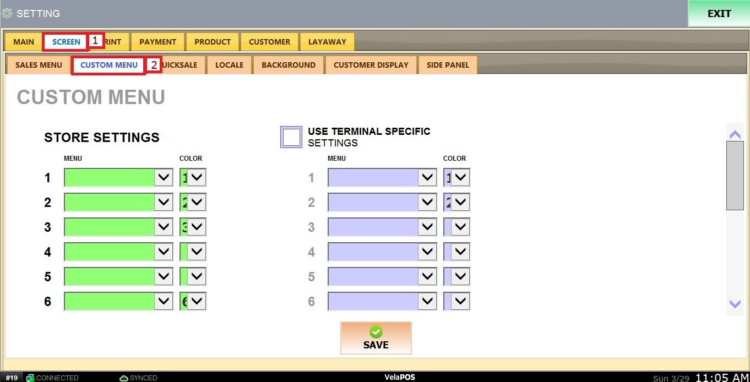Pick color for terminal settings row 1
Image resolution: width=750 pixels, height=382 pixels.
460,178
